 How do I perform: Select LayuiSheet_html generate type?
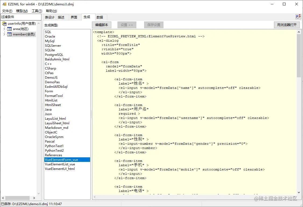(x=67, y=123)
